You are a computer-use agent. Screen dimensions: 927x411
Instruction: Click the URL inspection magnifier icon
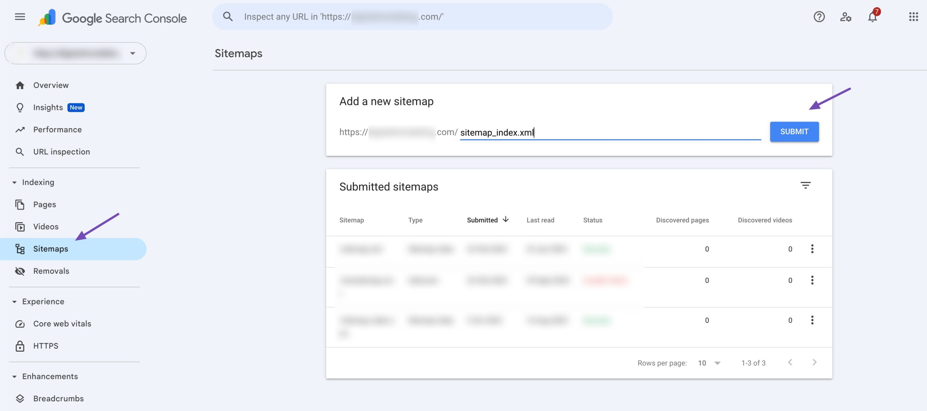pyautogui.click(x=20, y=152)
